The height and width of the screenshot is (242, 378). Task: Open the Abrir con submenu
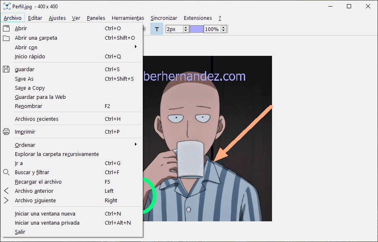coord(72,48)
